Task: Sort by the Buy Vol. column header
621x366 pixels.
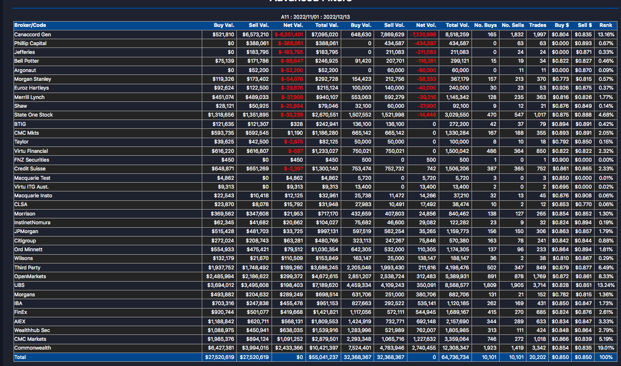Action: point(361,25)
